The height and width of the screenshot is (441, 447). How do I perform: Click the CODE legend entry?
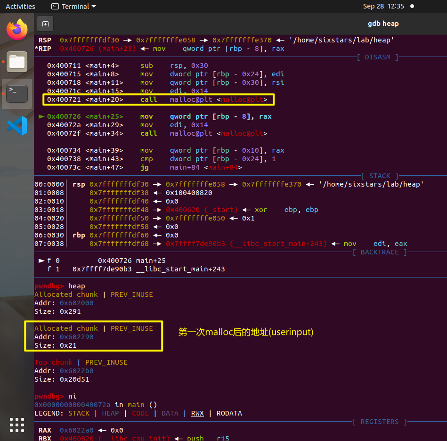(x=140, y=413)
